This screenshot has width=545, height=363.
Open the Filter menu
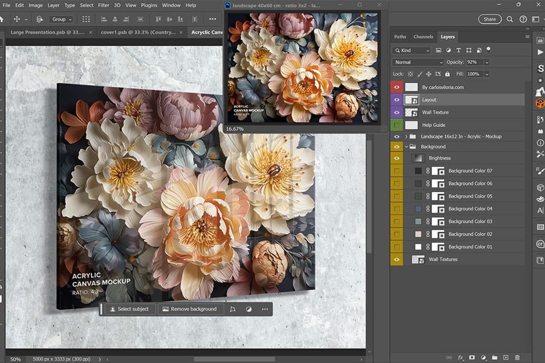coord(103,5)
